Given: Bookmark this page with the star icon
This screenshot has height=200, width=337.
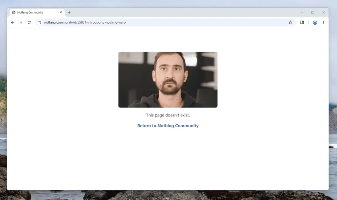Looking at the screenshot, I should (290, 22).
